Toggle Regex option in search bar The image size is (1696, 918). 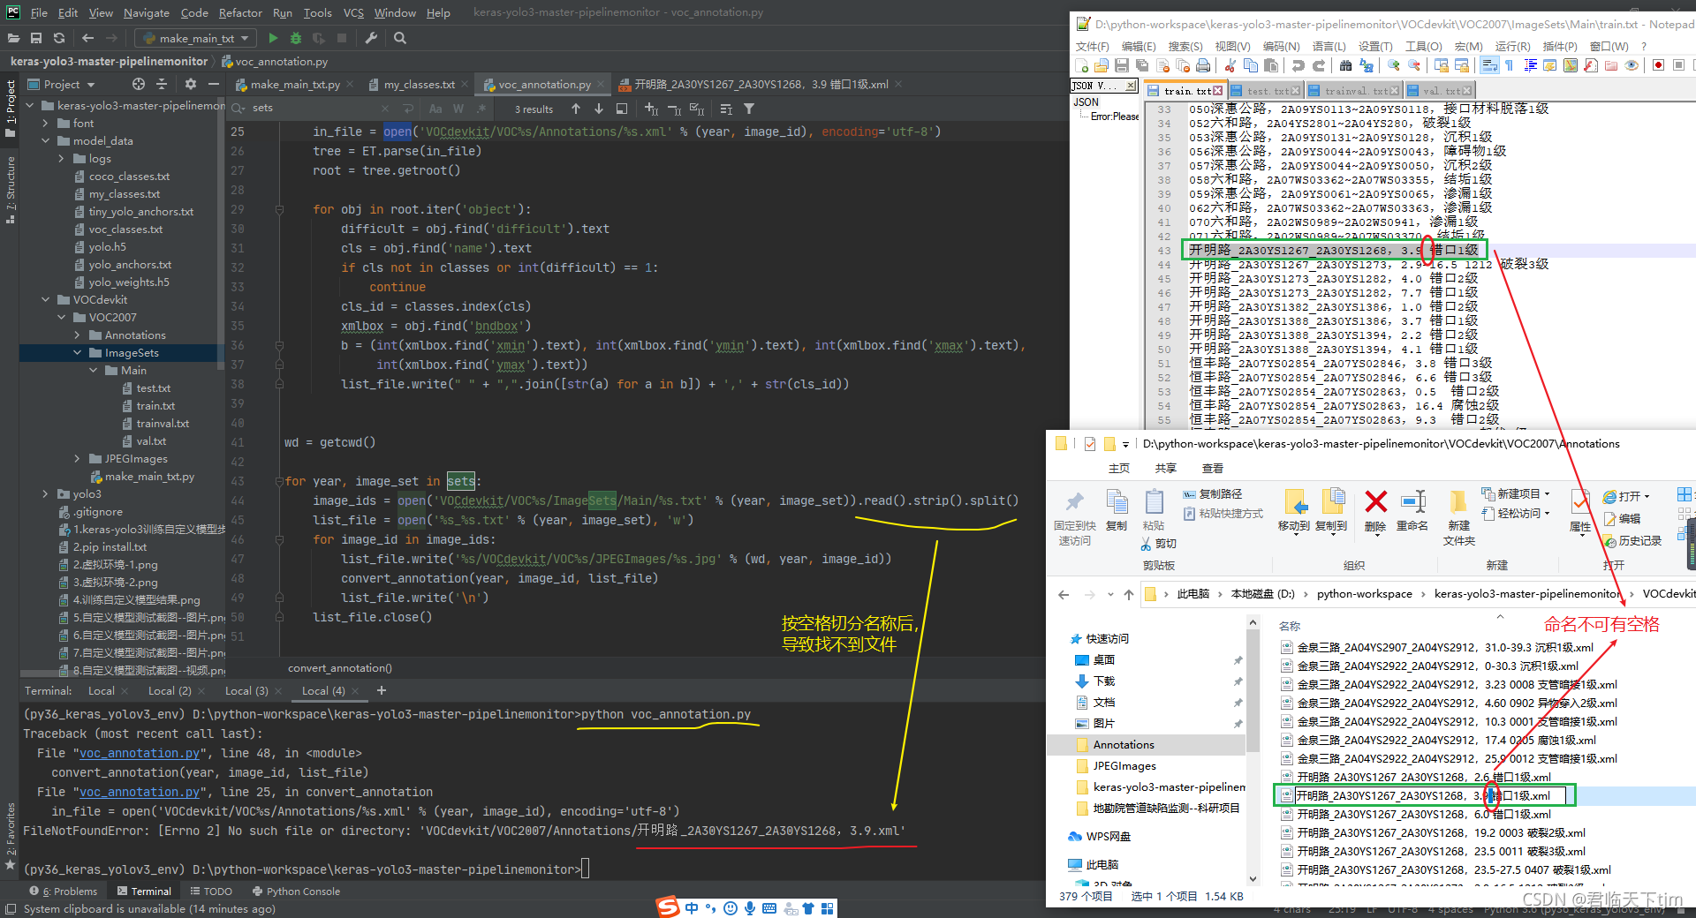click(481, 109)
